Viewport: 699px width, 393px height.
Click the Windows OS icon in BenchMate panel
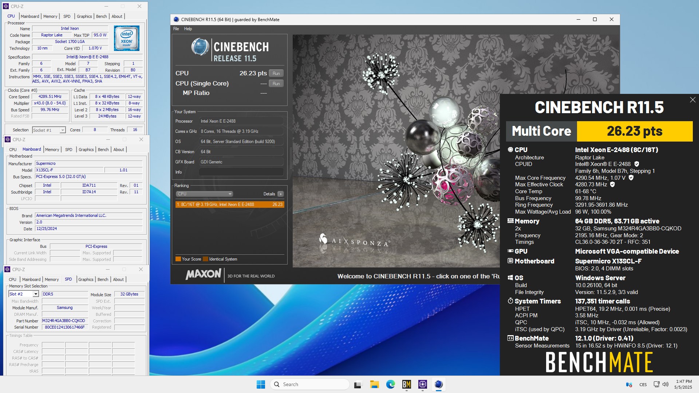pyautogui.click(x=510, y=278)
